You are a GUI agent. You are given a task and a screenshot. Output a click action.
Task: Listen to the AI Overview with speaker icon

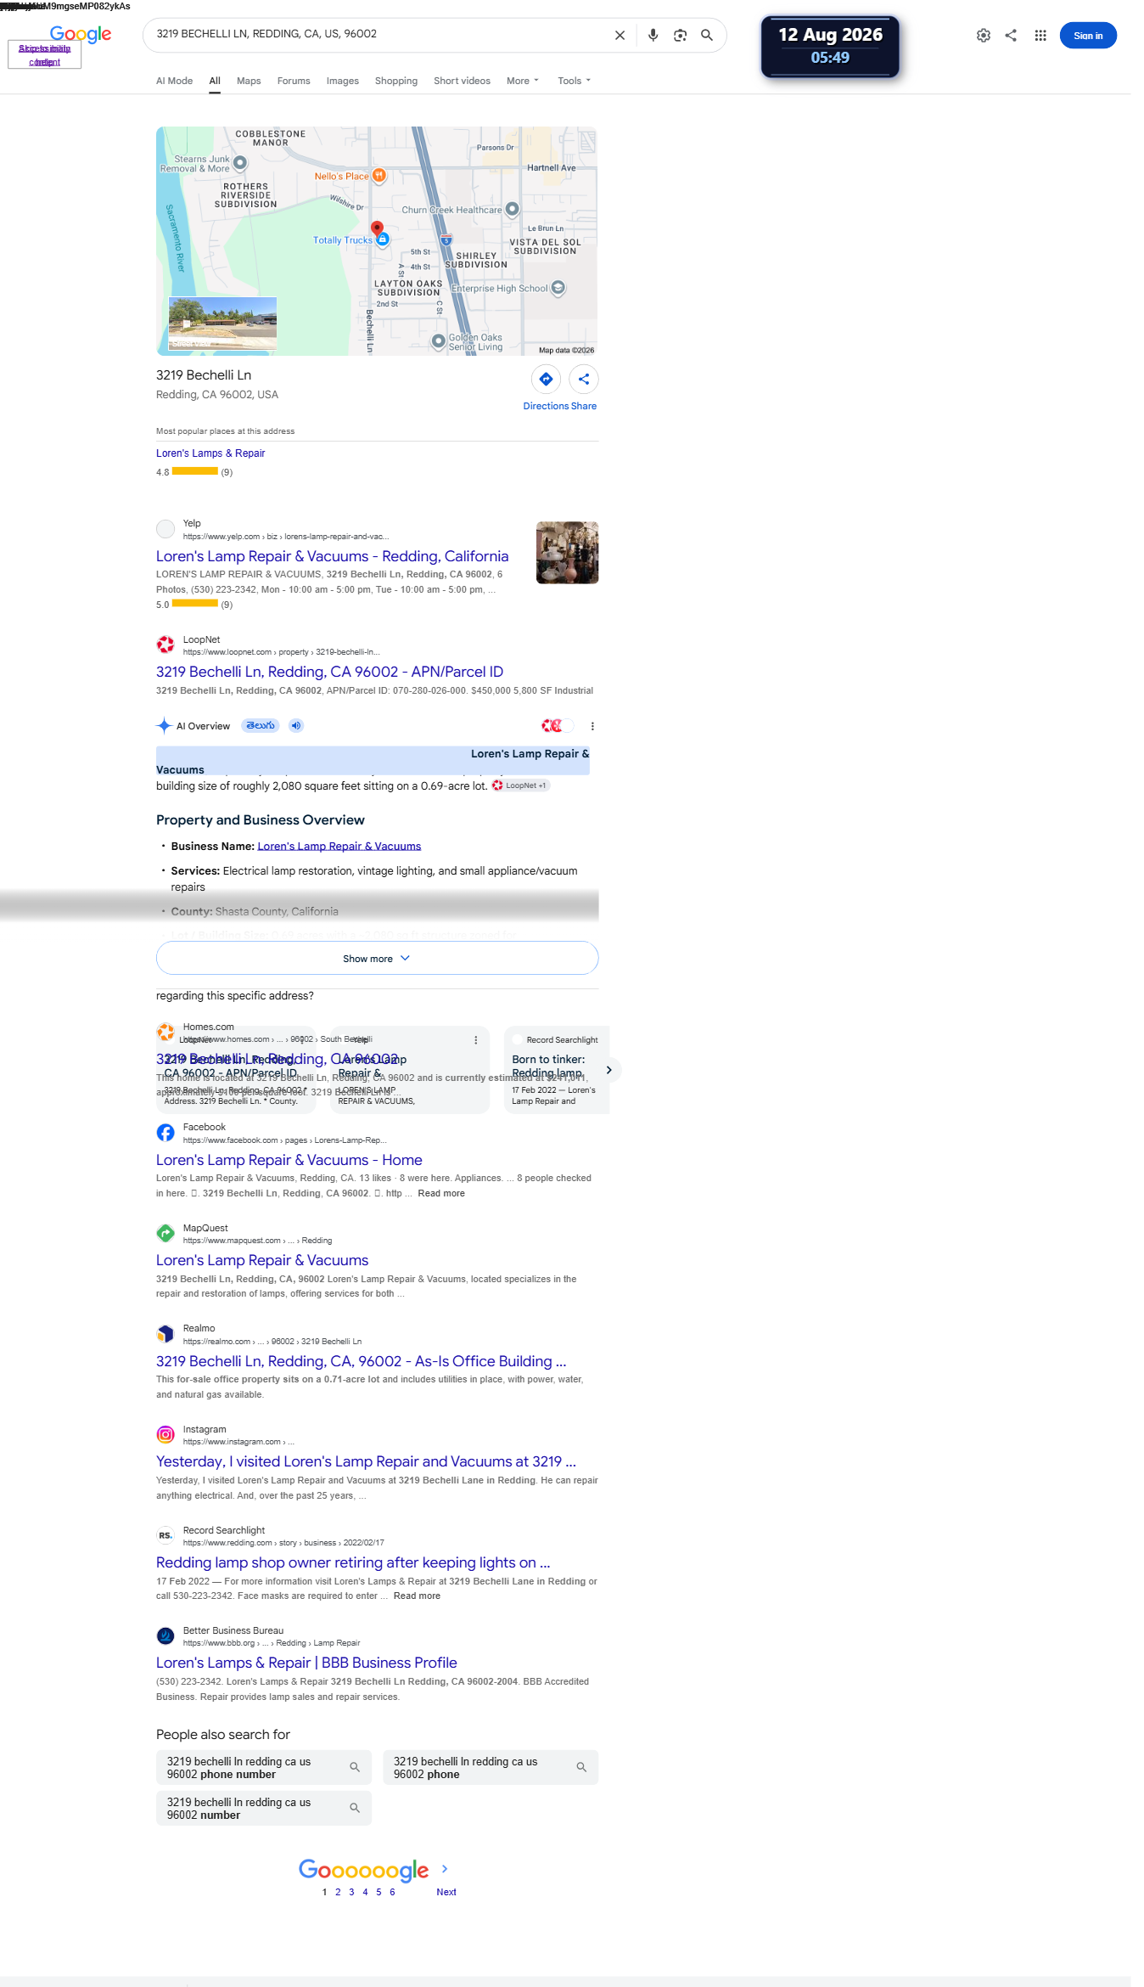296,725
